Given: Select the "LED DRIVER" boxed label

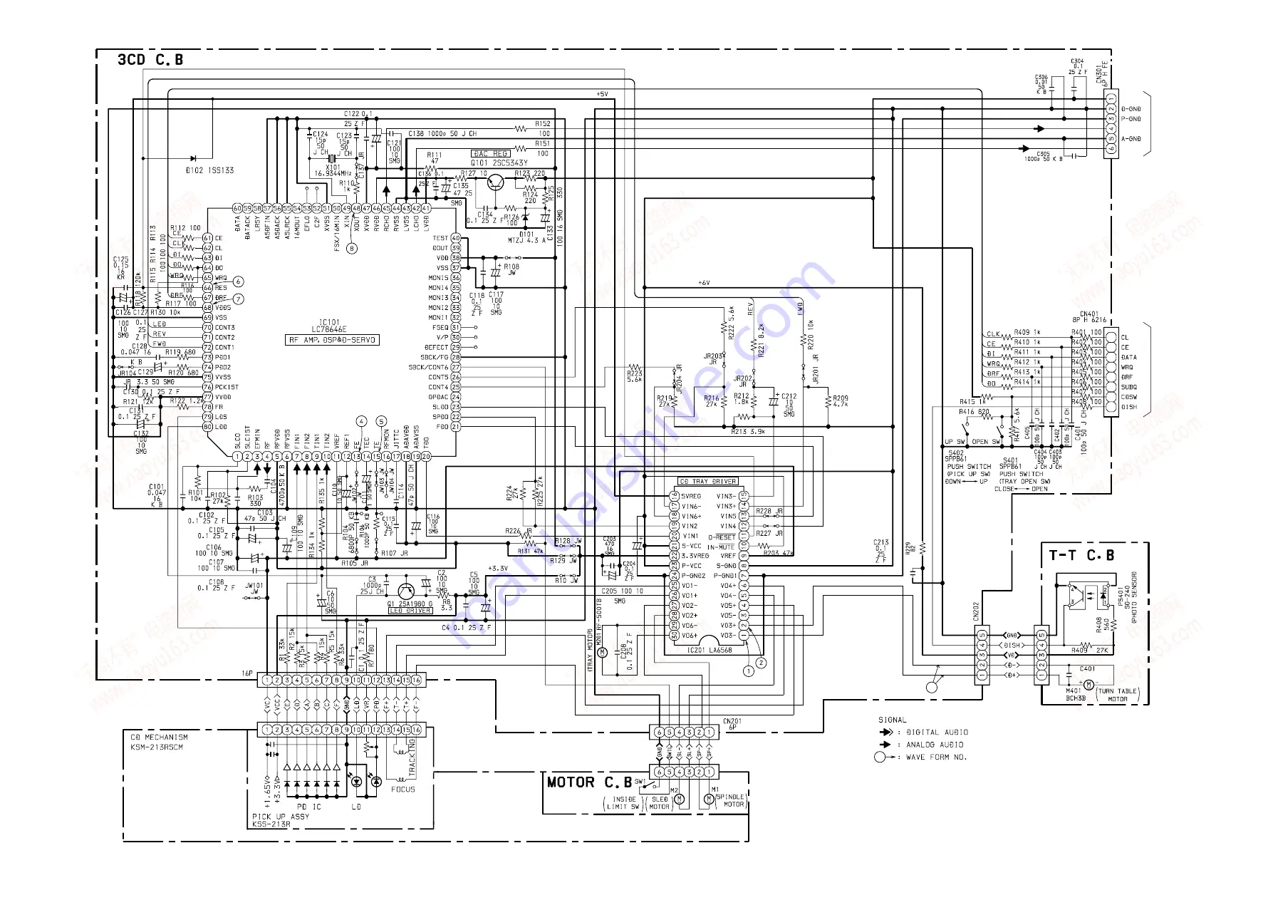Looking at the screenshot, I should click(x=410, y=611).
